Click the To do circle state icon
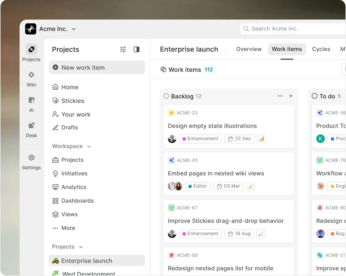 click(314, 96)
